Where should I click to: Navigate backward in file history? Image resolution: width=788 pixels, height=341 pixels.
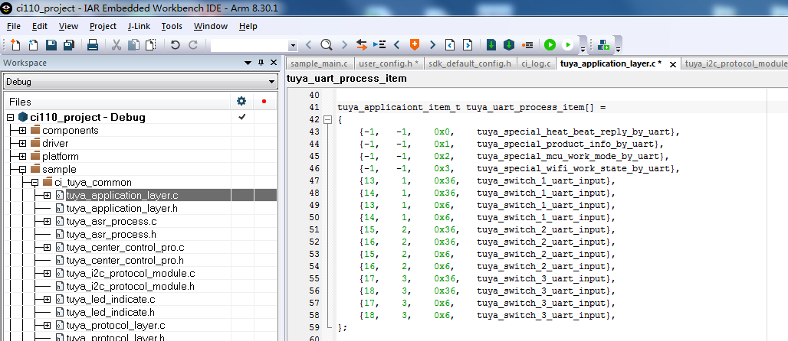450,45
